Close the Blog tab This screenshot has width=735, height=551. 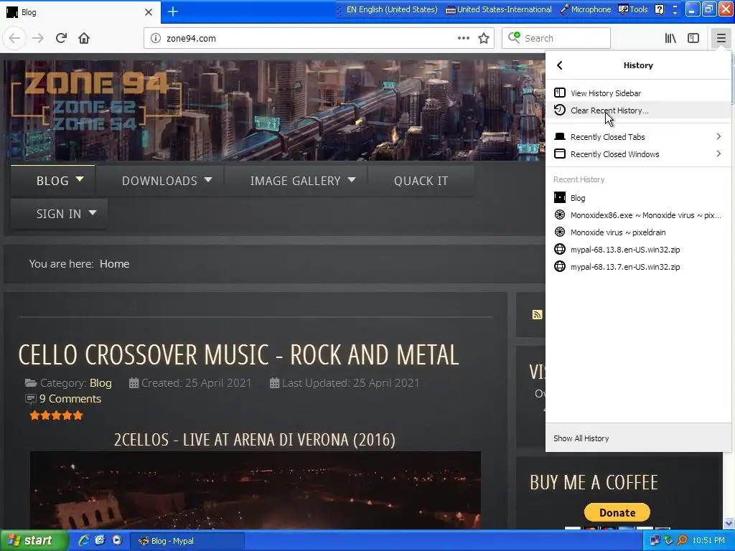pyautogui.click(x=149, y=12)
